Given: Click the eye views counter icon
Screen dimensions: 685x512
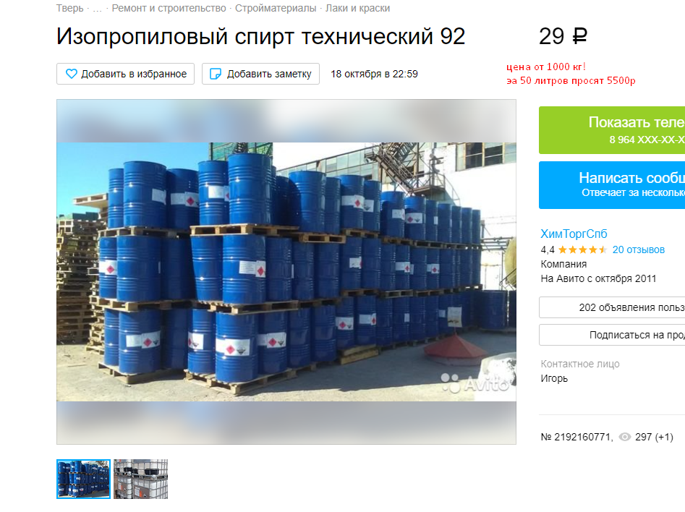Looking at the screenshot, I should [x=625, y=437].
